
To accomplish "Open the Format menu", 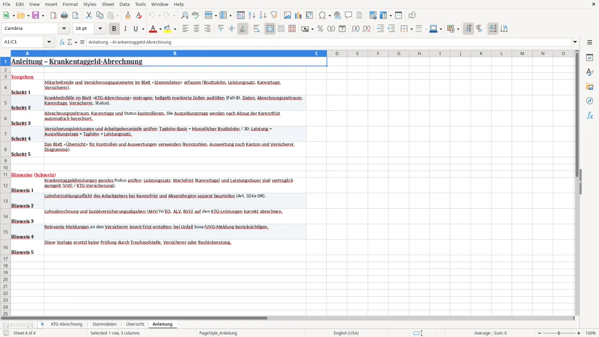I will coord(70,4).
